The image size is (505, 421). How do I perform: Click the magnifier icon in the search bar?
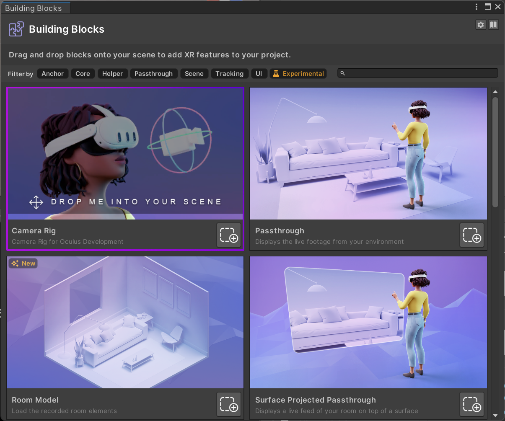click(x=343, y=73)
